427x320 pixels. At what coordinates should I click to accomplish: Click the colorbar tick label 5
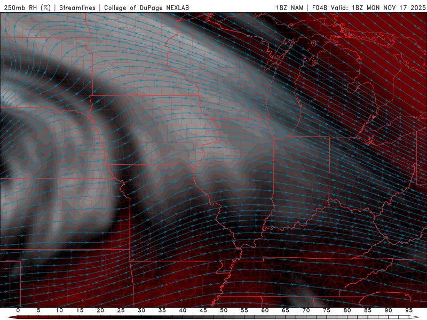[38, 310]
